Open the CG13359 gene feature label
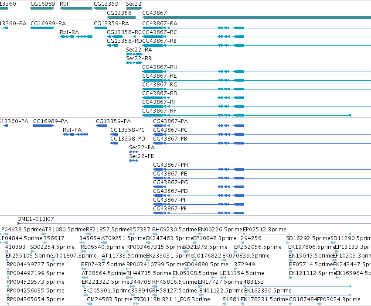371x306 pixels. (x=106, y=4)
